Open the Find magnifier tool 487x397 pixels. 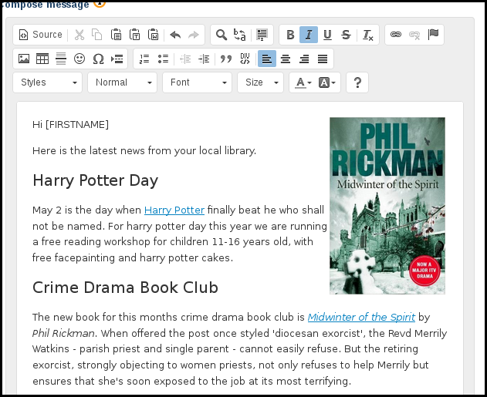pyautogui.click(x=222, y=35)
